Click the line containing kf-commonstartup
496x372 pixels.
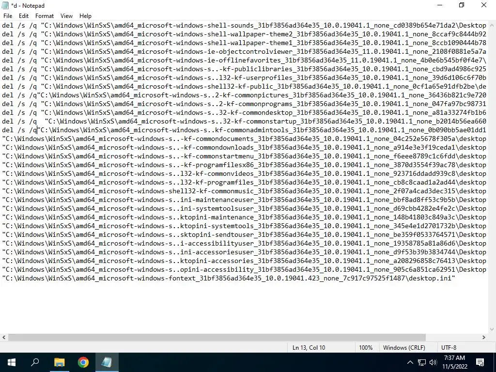point(244,122)
